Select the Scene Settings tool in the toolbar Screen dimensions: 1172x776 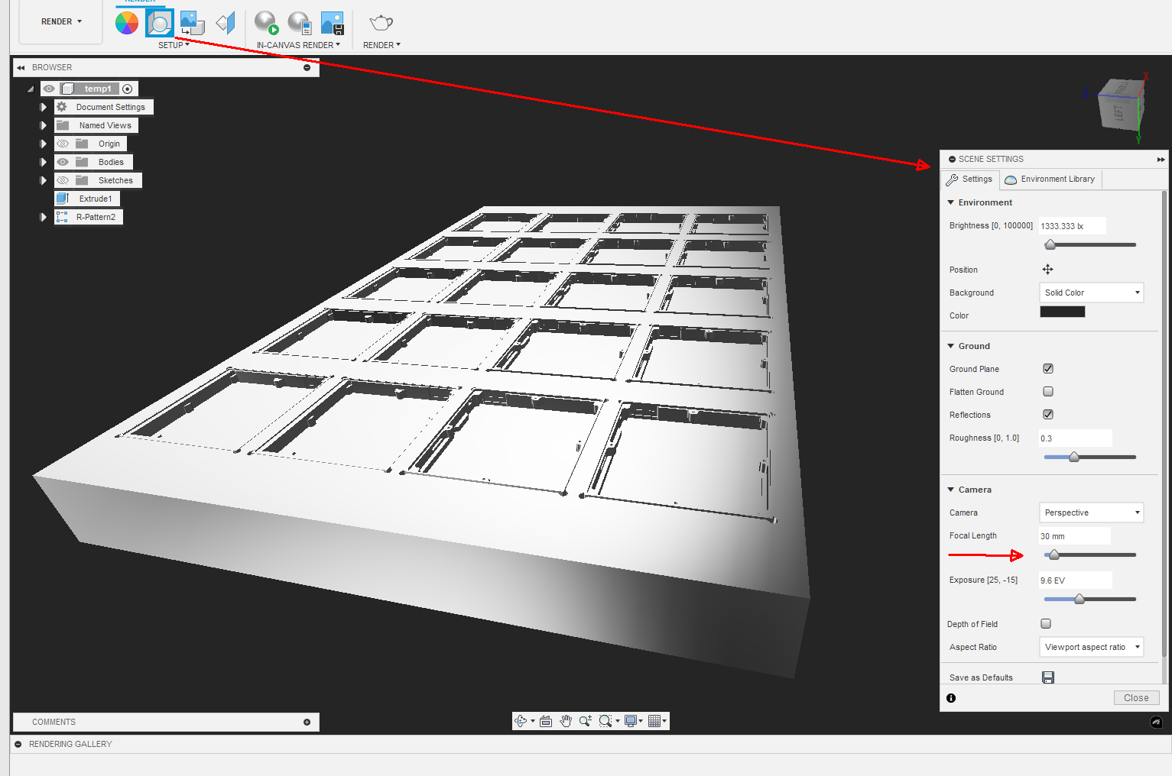point(159,22)
